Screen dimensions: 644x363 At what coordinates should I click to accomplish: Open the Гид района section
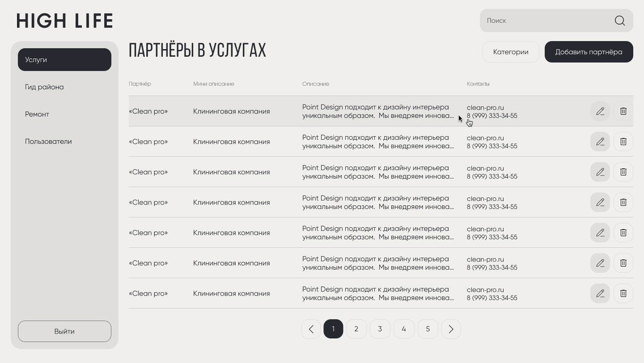coord(44,87)
